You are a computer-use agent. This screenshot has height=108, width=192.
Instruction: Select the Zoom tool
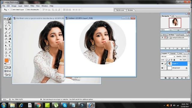[10, 56]
